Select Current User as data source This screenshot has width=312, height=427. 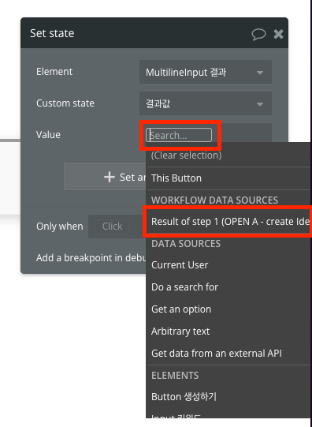tap(180, 265)
